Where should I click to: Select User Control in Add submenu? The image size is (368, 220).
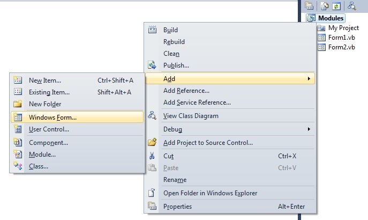point(49,129)
